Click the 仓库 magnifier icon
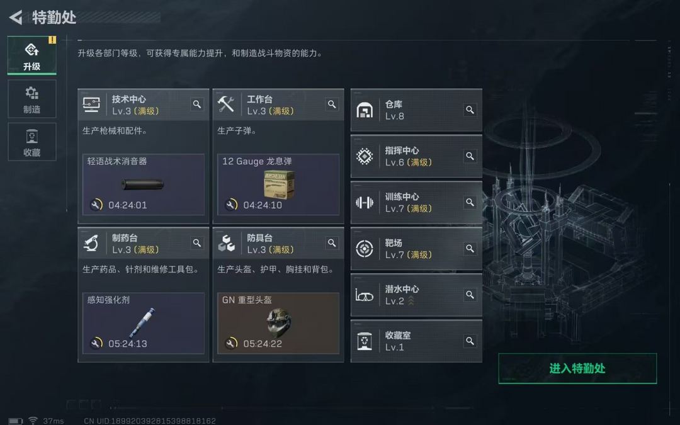Image resolution: width=680 pixels, height=425 pixels. click(470, 110)
